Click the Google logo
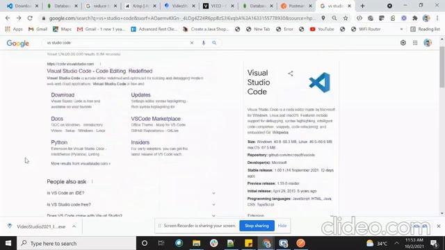 (x=18, y=43)
